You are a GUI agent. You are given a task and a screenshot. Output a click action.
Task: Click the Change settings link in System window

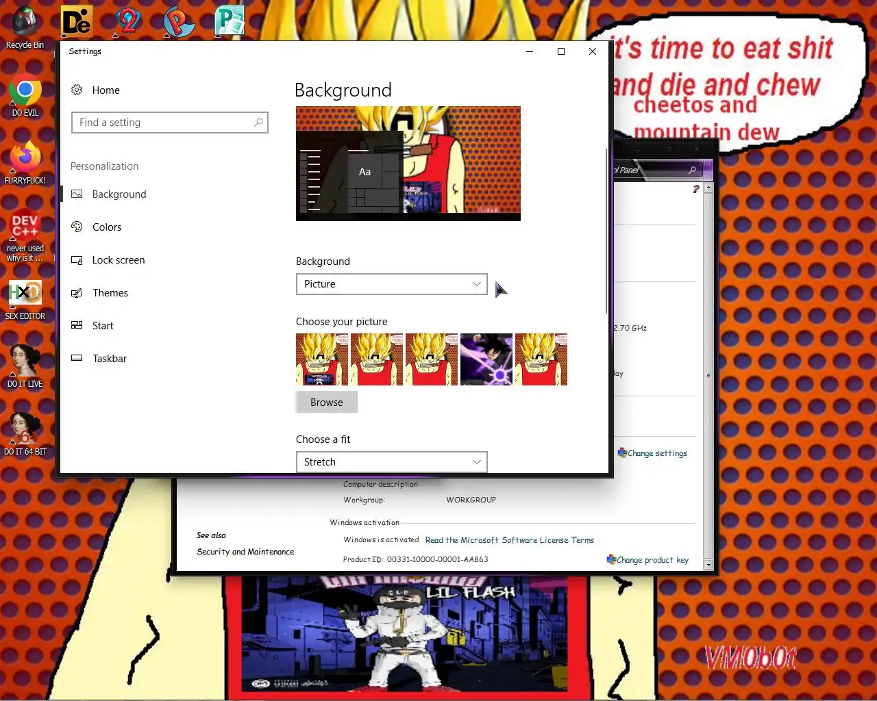(x=657, y=453)
